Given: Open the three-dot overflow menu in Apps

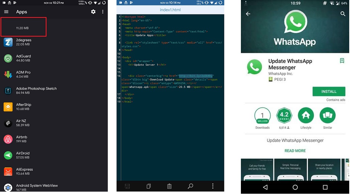Looking at the screenshot, I should (103, 12).
